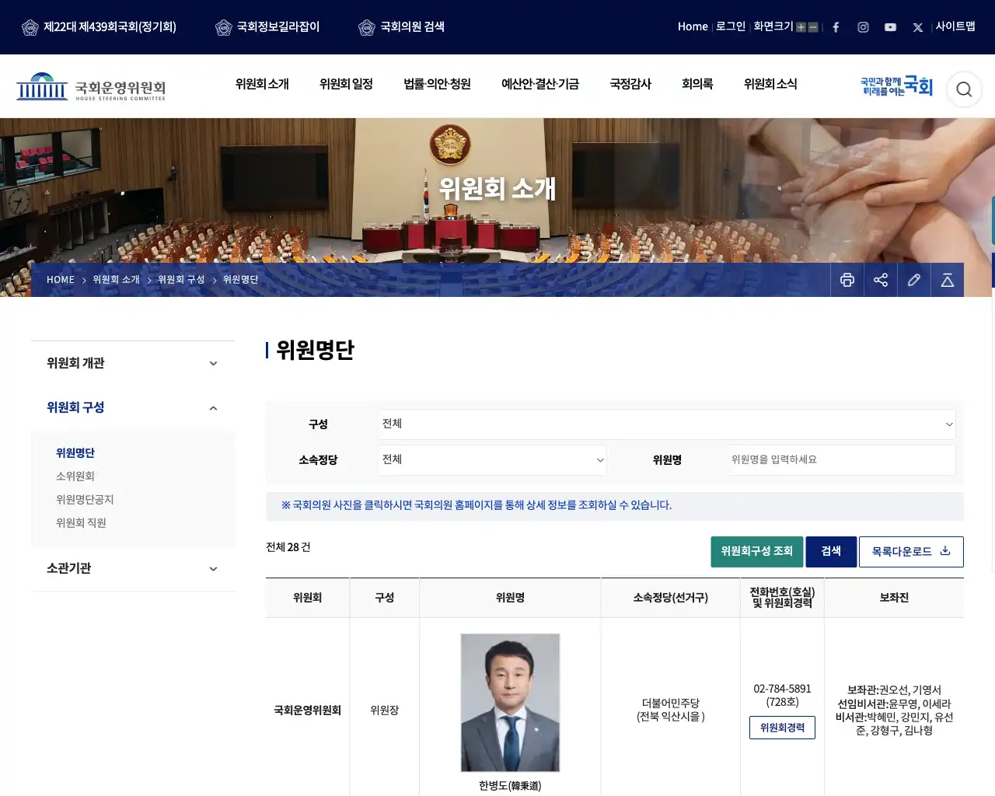Click the 위원회구성 조회 button
The width and height of the screenshot is (995, 796).
pyautogui.click(x=757, y=552)
